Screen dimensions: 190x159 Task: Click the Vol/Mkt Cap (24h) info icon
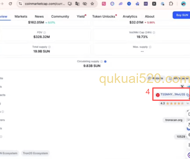tap(154, 33)
